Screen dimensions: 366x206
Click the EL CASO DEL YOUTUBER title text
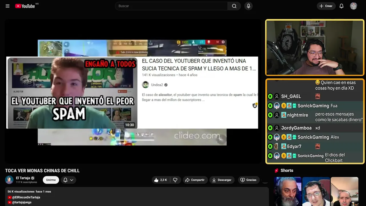199,65
